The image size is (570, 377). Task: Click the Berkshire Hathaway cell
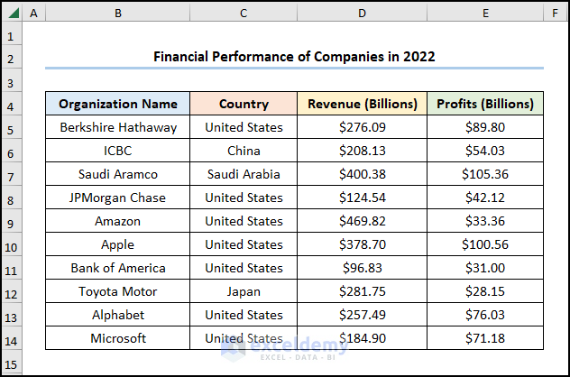pyautogui.click(x=118, y=127)
